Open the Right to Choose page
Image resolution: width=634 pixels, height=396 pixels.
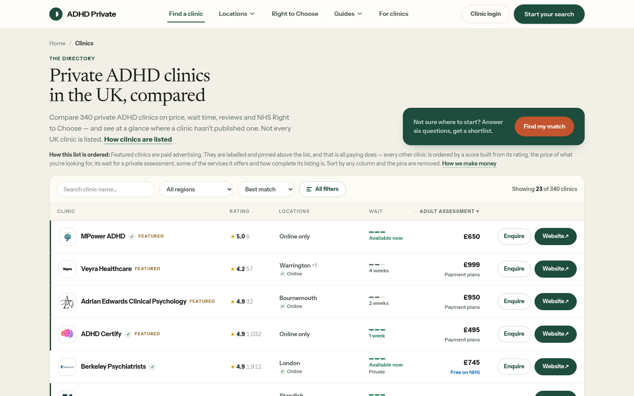click(295, 14)
